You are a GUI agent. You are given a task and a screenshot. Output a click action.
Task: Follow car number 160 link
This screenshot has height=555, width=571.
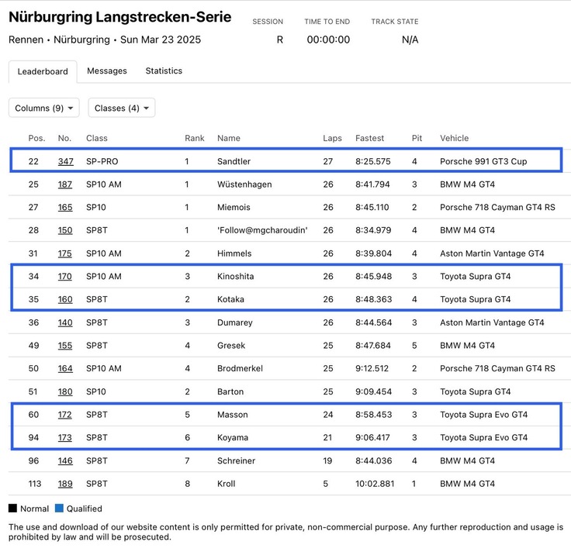tap(65, 299)
